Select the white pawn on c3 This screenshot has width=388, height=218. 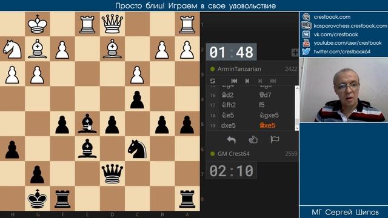point(137,74)
